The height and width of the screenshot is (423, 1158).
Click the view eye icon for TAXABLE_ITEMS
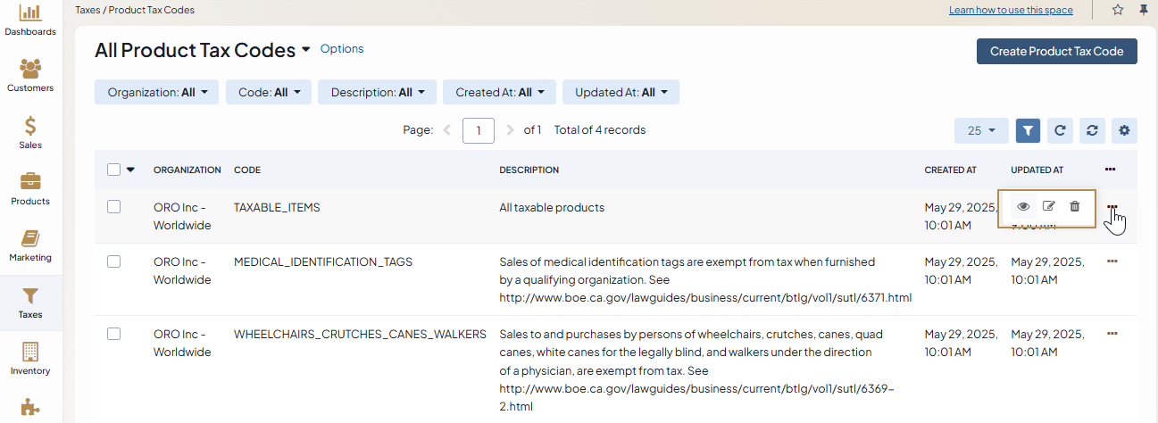coord(1023,206)
